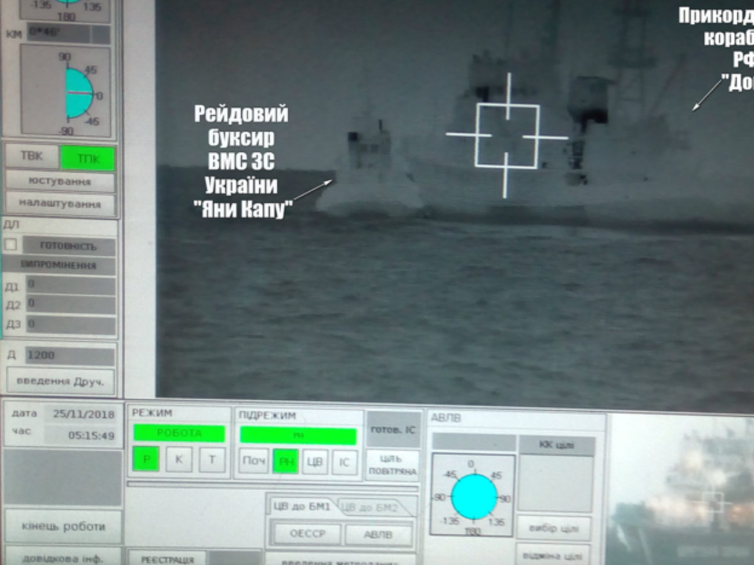The image size is (754, 565).
Task: Open the ЦВ до БМ2 tab
Action: pos(369,508)
